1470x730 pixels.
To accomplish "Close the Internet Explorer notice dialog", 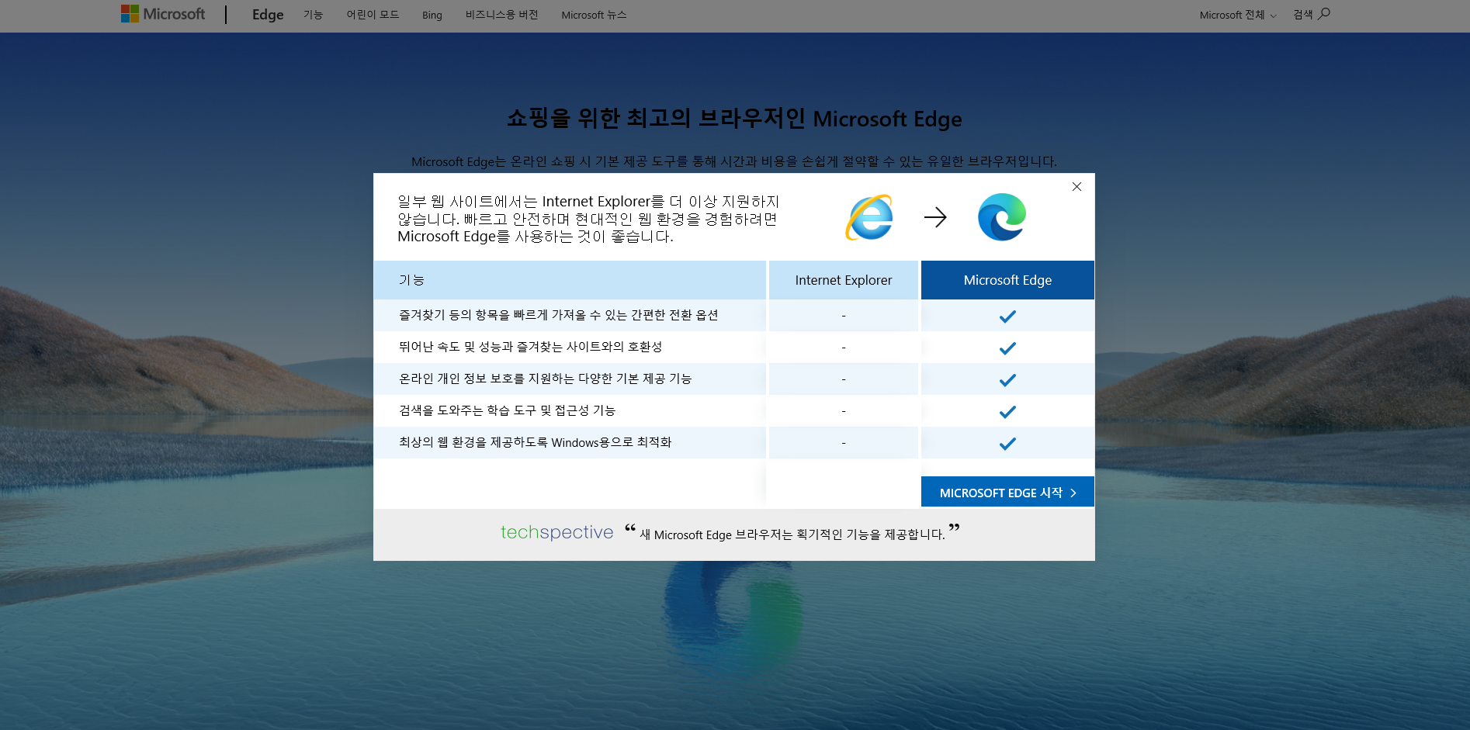I will pos(1076,186).
